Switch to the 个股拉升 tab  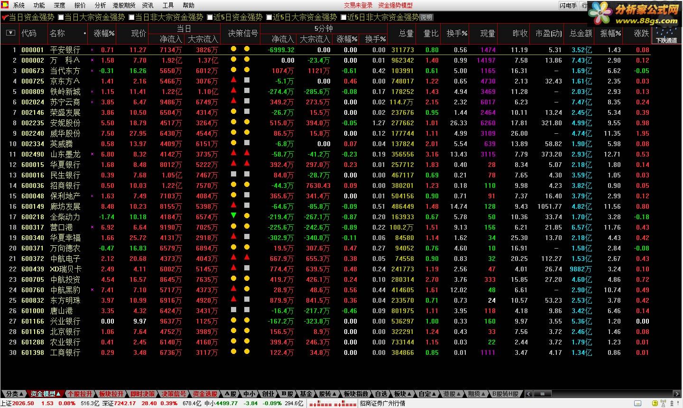pos(80,394)
